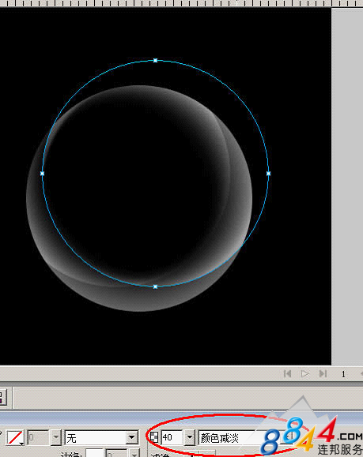
Task: Click the disabled stroke size field
Action: [38, 437]
